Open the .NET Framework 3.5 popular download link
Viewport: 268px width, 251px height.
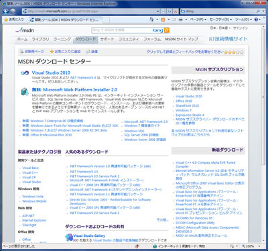click(84, 172)
